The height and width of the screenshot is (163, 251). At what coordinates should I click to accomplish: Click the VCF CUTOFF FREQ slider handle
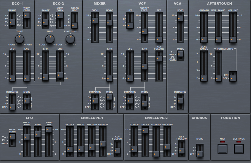[145, 31]
